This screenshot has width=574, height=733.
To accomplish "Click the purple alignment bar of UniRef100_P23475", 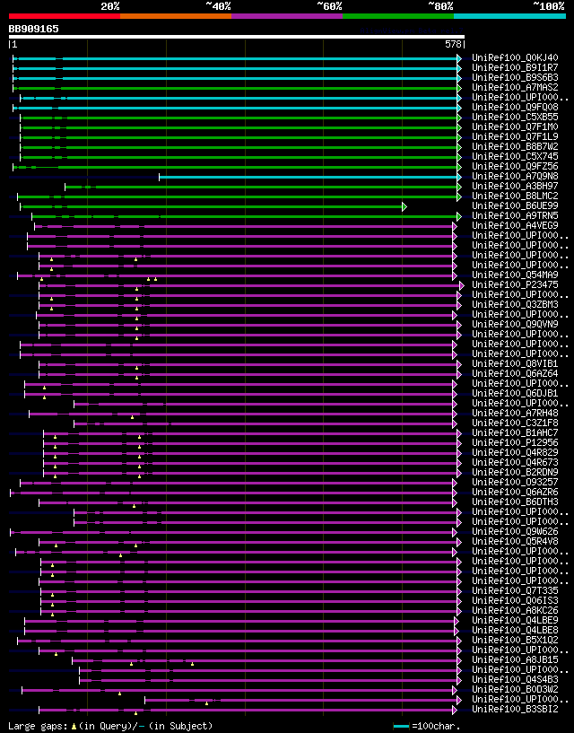I will pyautogui.click(x=250, y=285).
